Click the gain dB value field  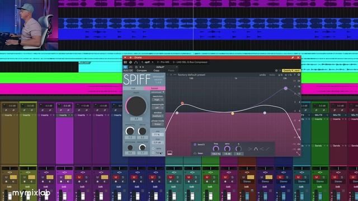(x=158, y=142)
